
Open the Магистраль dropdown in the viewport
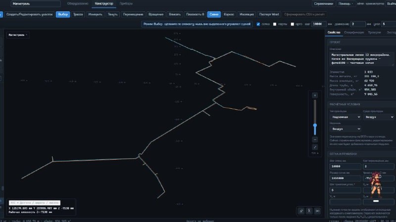click(18, 35)
